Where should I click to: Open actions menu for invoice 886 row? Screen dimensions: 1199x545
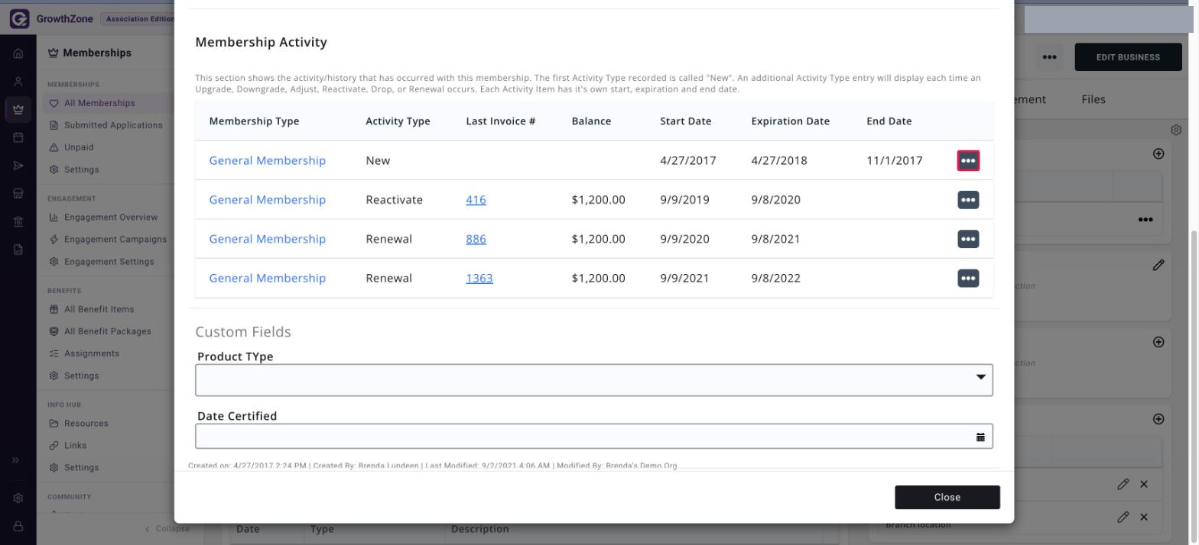pyautogui.click(x=968, y=239)
